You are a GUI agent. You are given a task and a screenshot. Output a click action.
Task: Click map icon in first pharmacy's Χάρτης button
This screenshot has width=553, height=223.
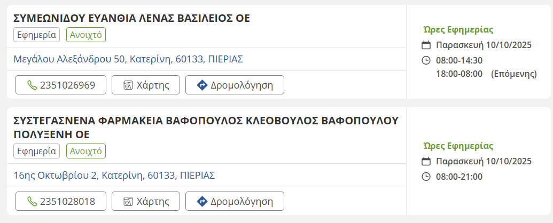click(x=128, y=85)
